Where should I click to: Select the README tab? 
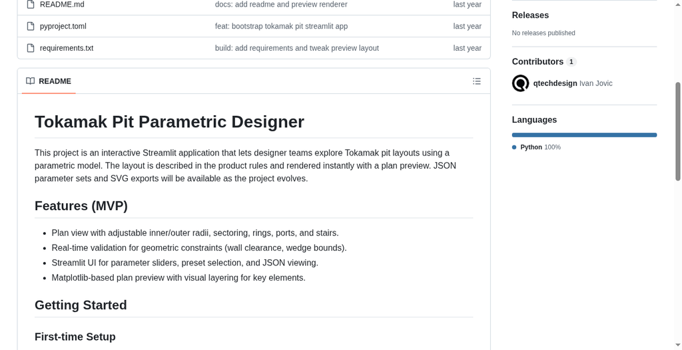click(x=49, y=81)
